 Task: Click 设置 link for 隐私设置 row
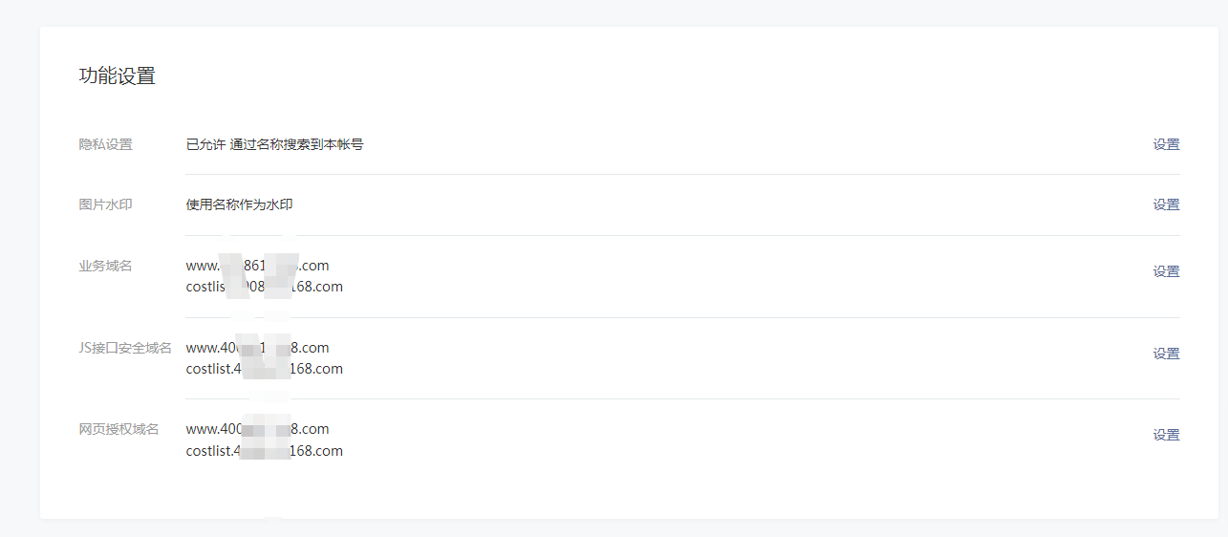coord(1166,145)
